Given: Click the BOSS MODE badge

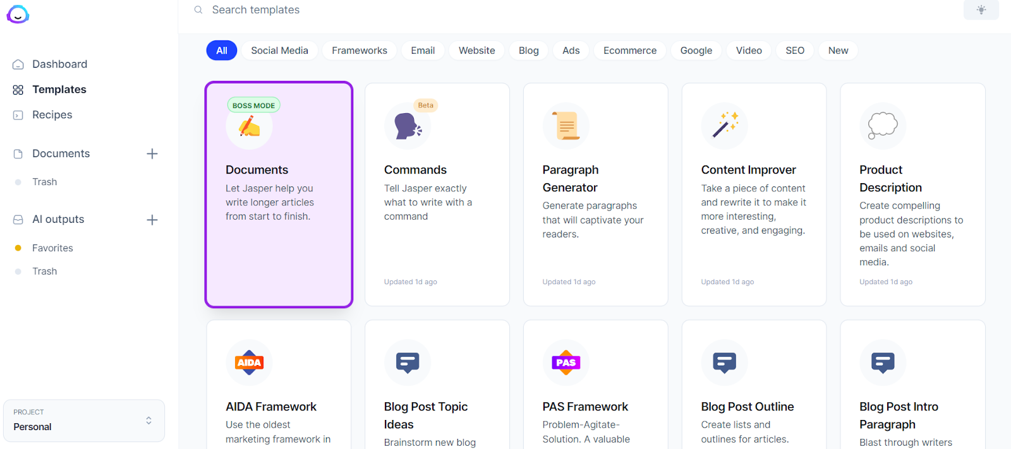Looking at the screenshot, I should [253, 105].
